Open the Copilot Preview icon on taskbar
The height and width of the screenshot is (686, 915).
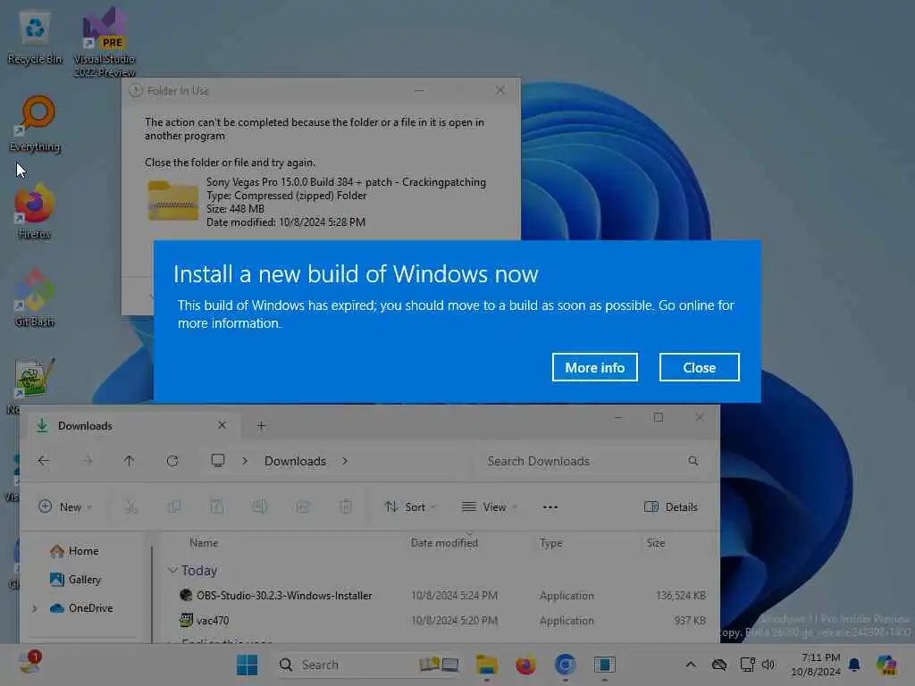(887, 665)
